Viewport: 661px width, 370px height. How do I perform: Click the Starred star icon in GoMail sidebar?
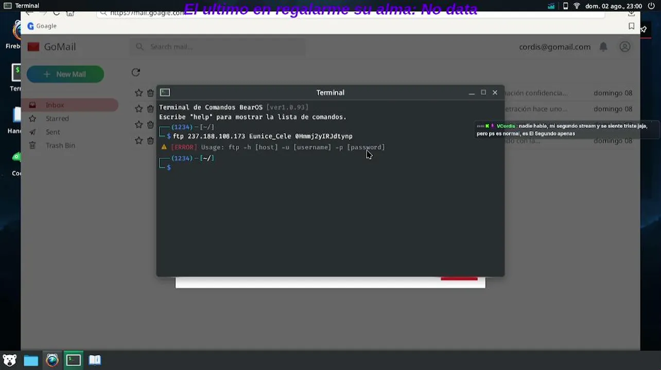(x=32, y=119)
